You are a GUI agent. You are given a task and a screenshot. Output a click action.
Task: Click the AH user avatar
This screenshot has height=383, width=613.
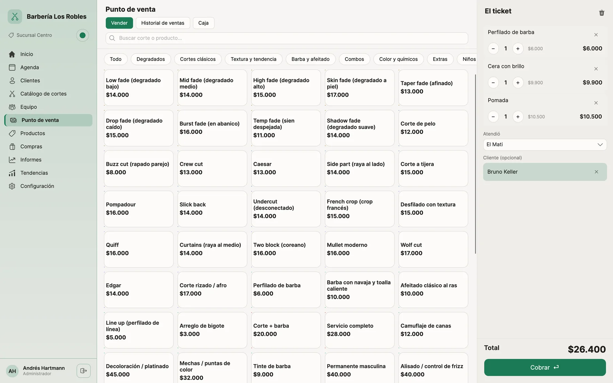coord(12,371)
